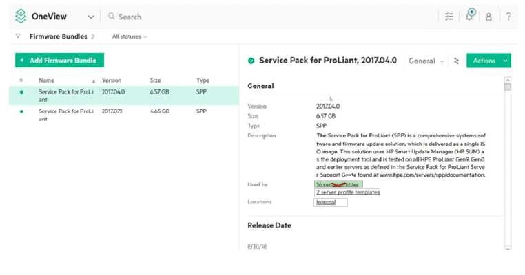Click Add Firmware Bundle button
Screen dimensions: 525x275
pos(60,60)
